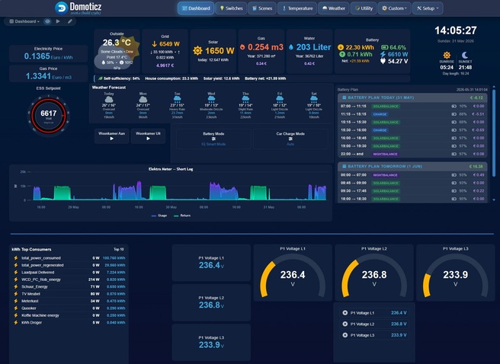The height and width of the screenshot is (364, 500).
Task: Click the sunset moon icon
Action: click(465, 55)
